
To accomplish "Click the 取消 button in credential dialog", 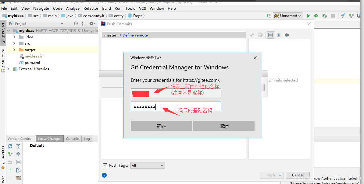I will tap(224, 126).
